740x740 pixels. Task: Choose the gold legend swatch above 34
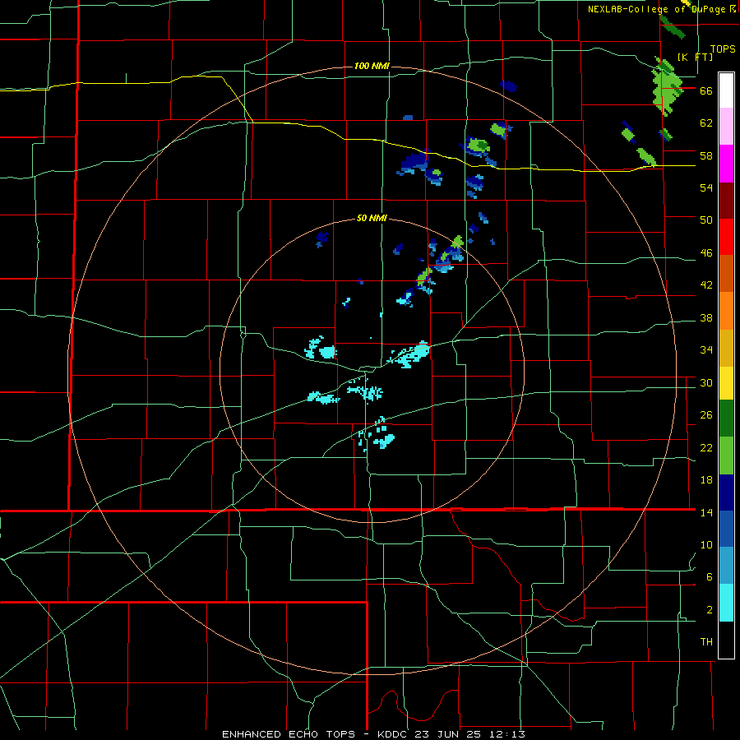click(726, 348)
